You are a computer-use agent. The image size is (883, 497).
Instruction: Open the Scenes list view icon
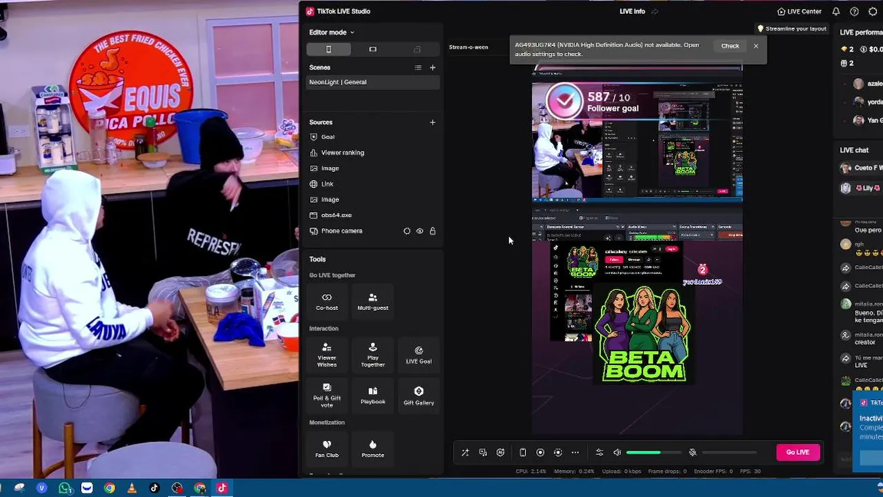[x=418, y=68]
